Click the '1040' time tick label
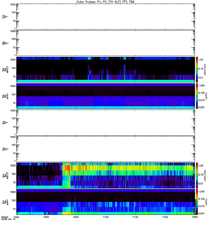Image resolution: width=211 pixels, height=225 pixels. pos(76,217)
